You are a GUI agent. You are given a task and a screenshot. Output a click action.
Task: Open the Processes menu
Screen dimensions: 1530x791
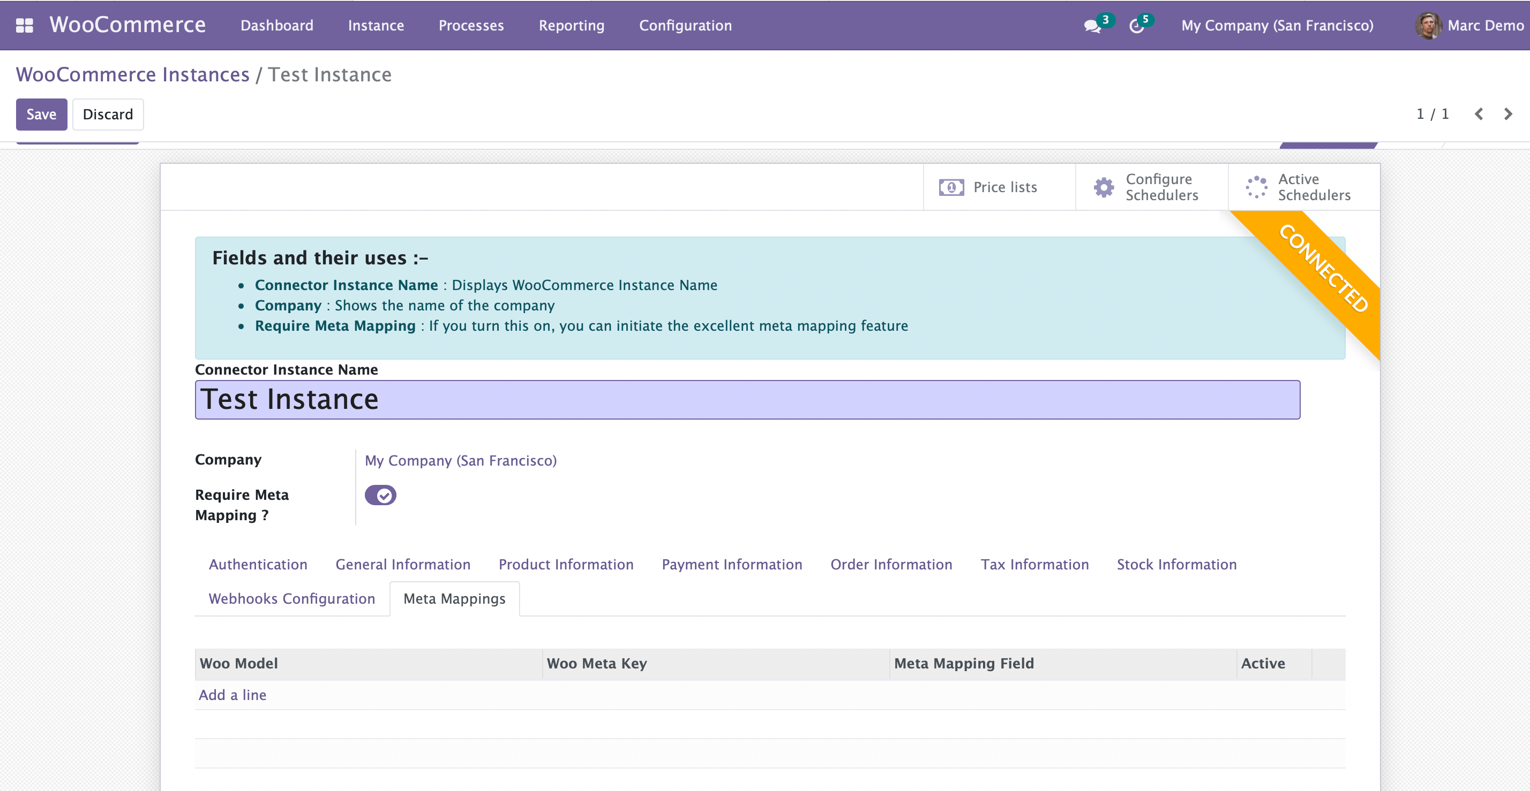[x=471, y=26]
